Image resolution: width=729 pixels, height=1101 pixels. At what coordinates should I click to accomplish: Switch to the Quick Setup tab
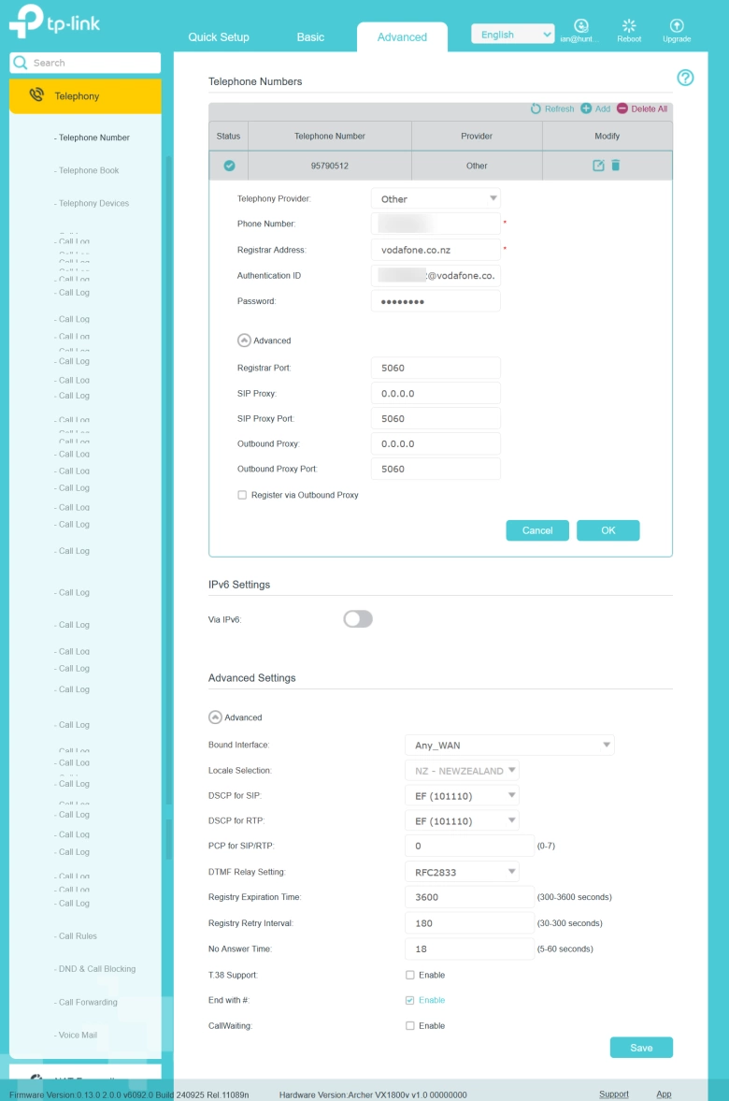(x=218, y=36)
